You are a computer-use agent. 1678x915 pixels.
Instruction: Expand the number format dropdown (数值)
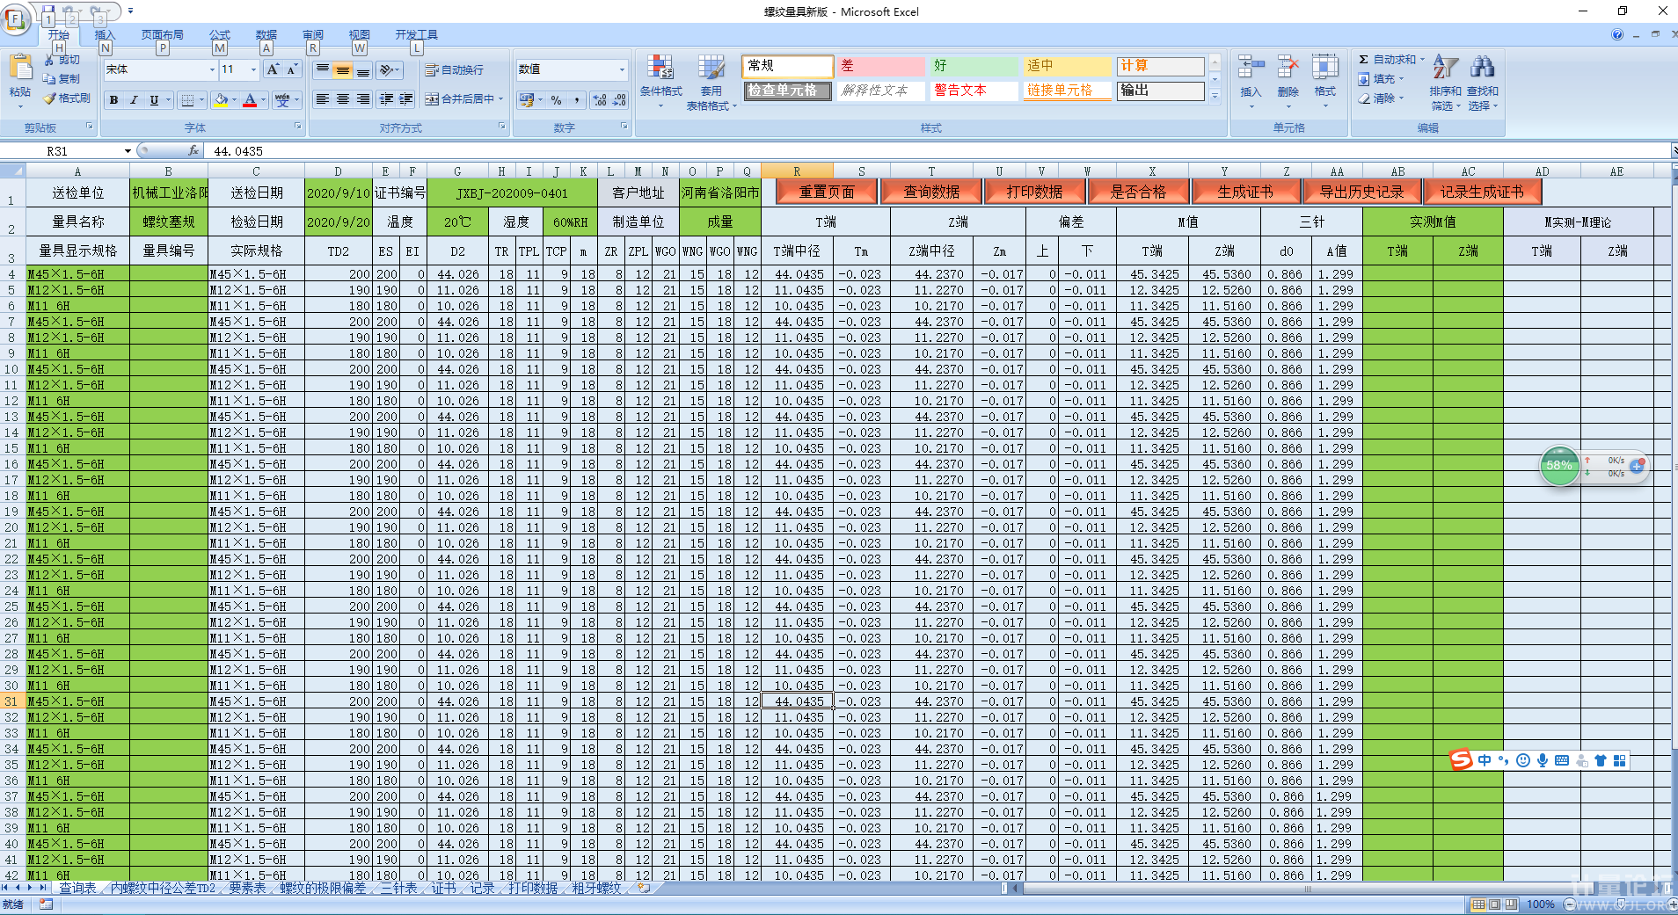click(x=622, y=69)
